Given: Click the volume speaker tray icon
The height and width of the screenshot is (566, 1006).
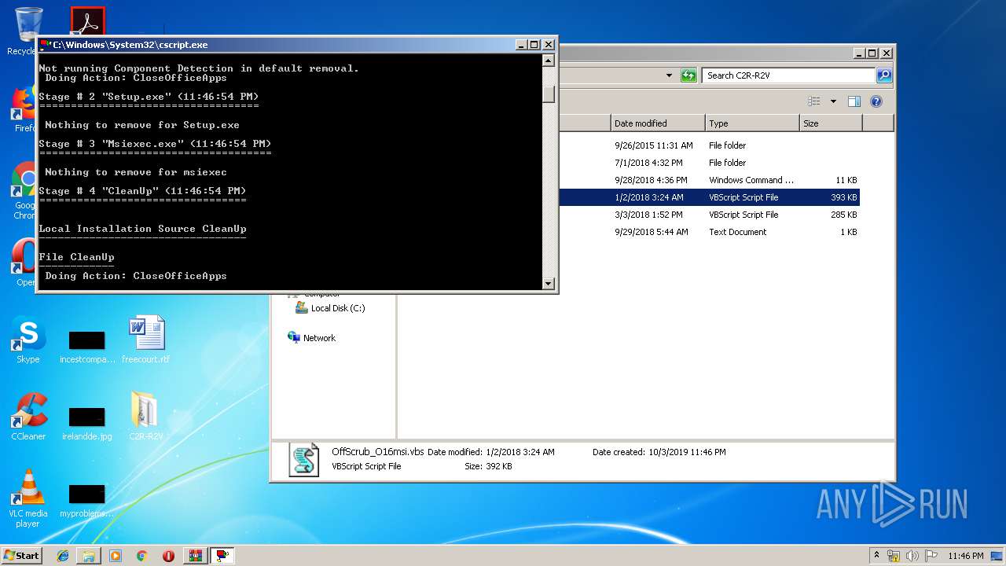Looking at the screenshot, I should (912, 556).
